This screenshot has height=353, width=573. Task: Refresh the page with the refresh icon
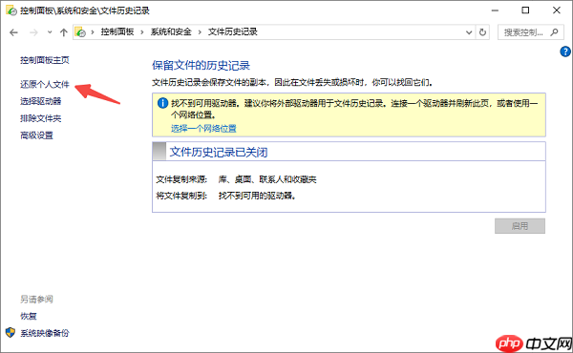[x=482, y=32]
